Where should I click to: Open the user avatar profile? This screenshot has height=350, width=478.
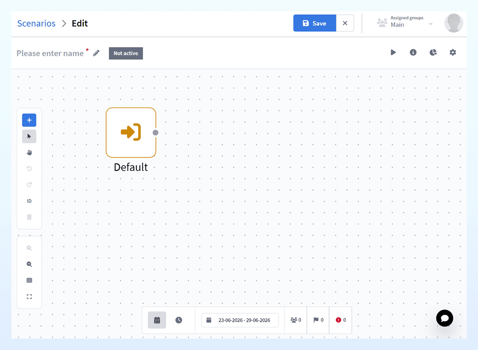coord(454,23)
